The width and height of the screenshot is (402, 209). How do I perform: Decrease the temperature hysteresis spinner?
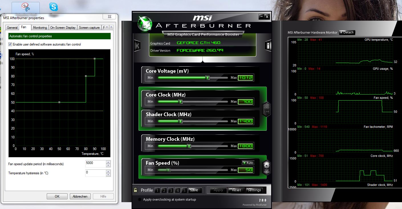(108, 175)
